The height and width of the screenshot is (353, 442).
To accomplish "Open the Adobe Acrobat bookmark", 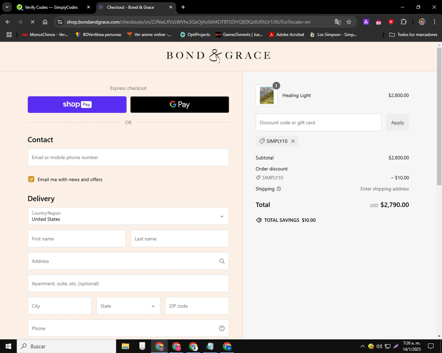I will [286, 34].
